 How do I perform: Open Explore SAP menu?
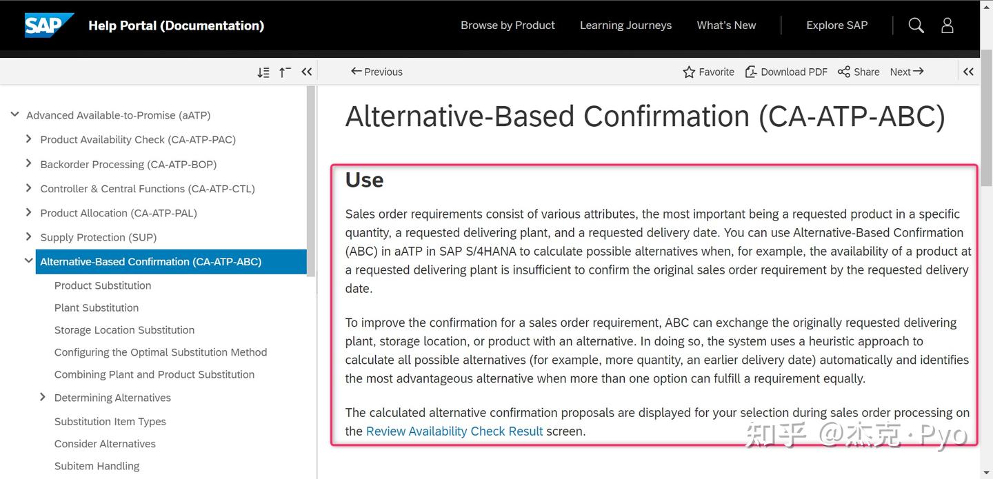click(x=837, y=25)
